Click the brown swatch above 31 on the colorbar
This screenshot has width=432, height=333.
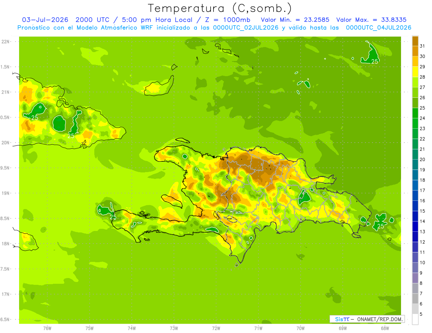[x=415, y=41]
